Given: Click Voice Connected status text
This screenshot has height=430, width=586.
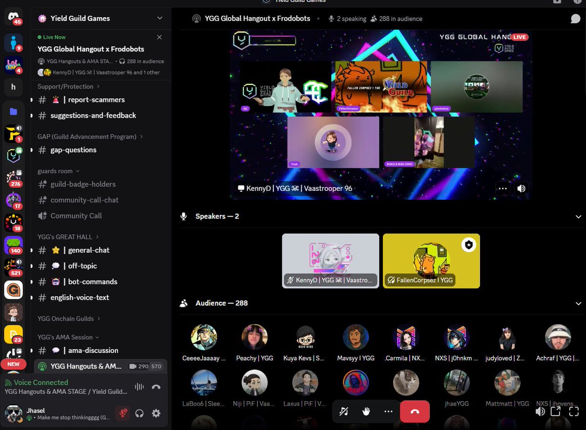Looking at the screenshot, I should pos(41,383).
